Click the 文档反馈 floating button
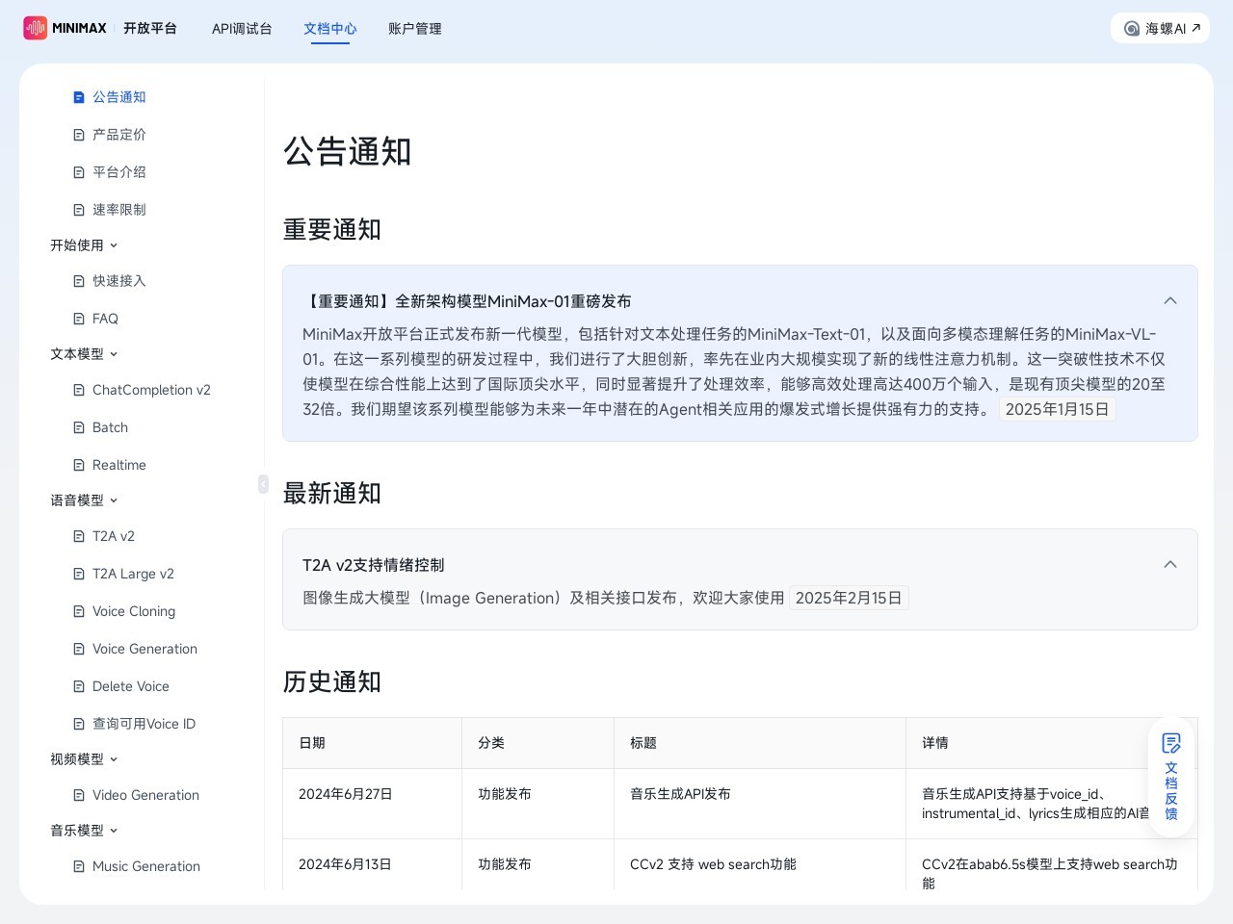This screenshot has height=924, width=1233. tap(1171, 777)
